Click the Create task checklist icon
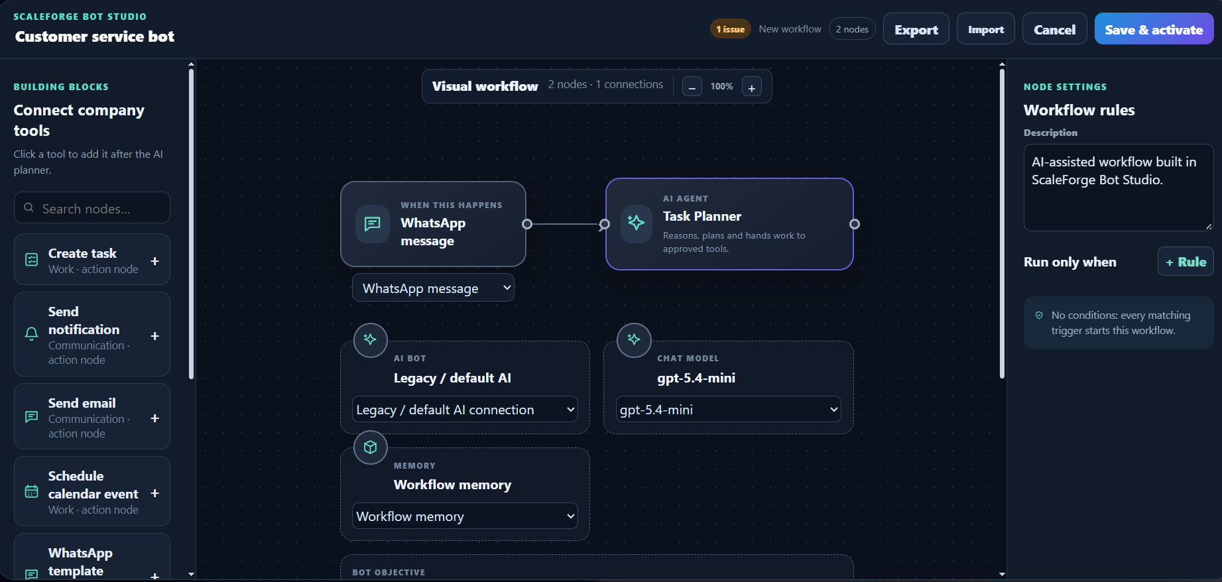The image size is (1222, 582). [x=31, y=260]
